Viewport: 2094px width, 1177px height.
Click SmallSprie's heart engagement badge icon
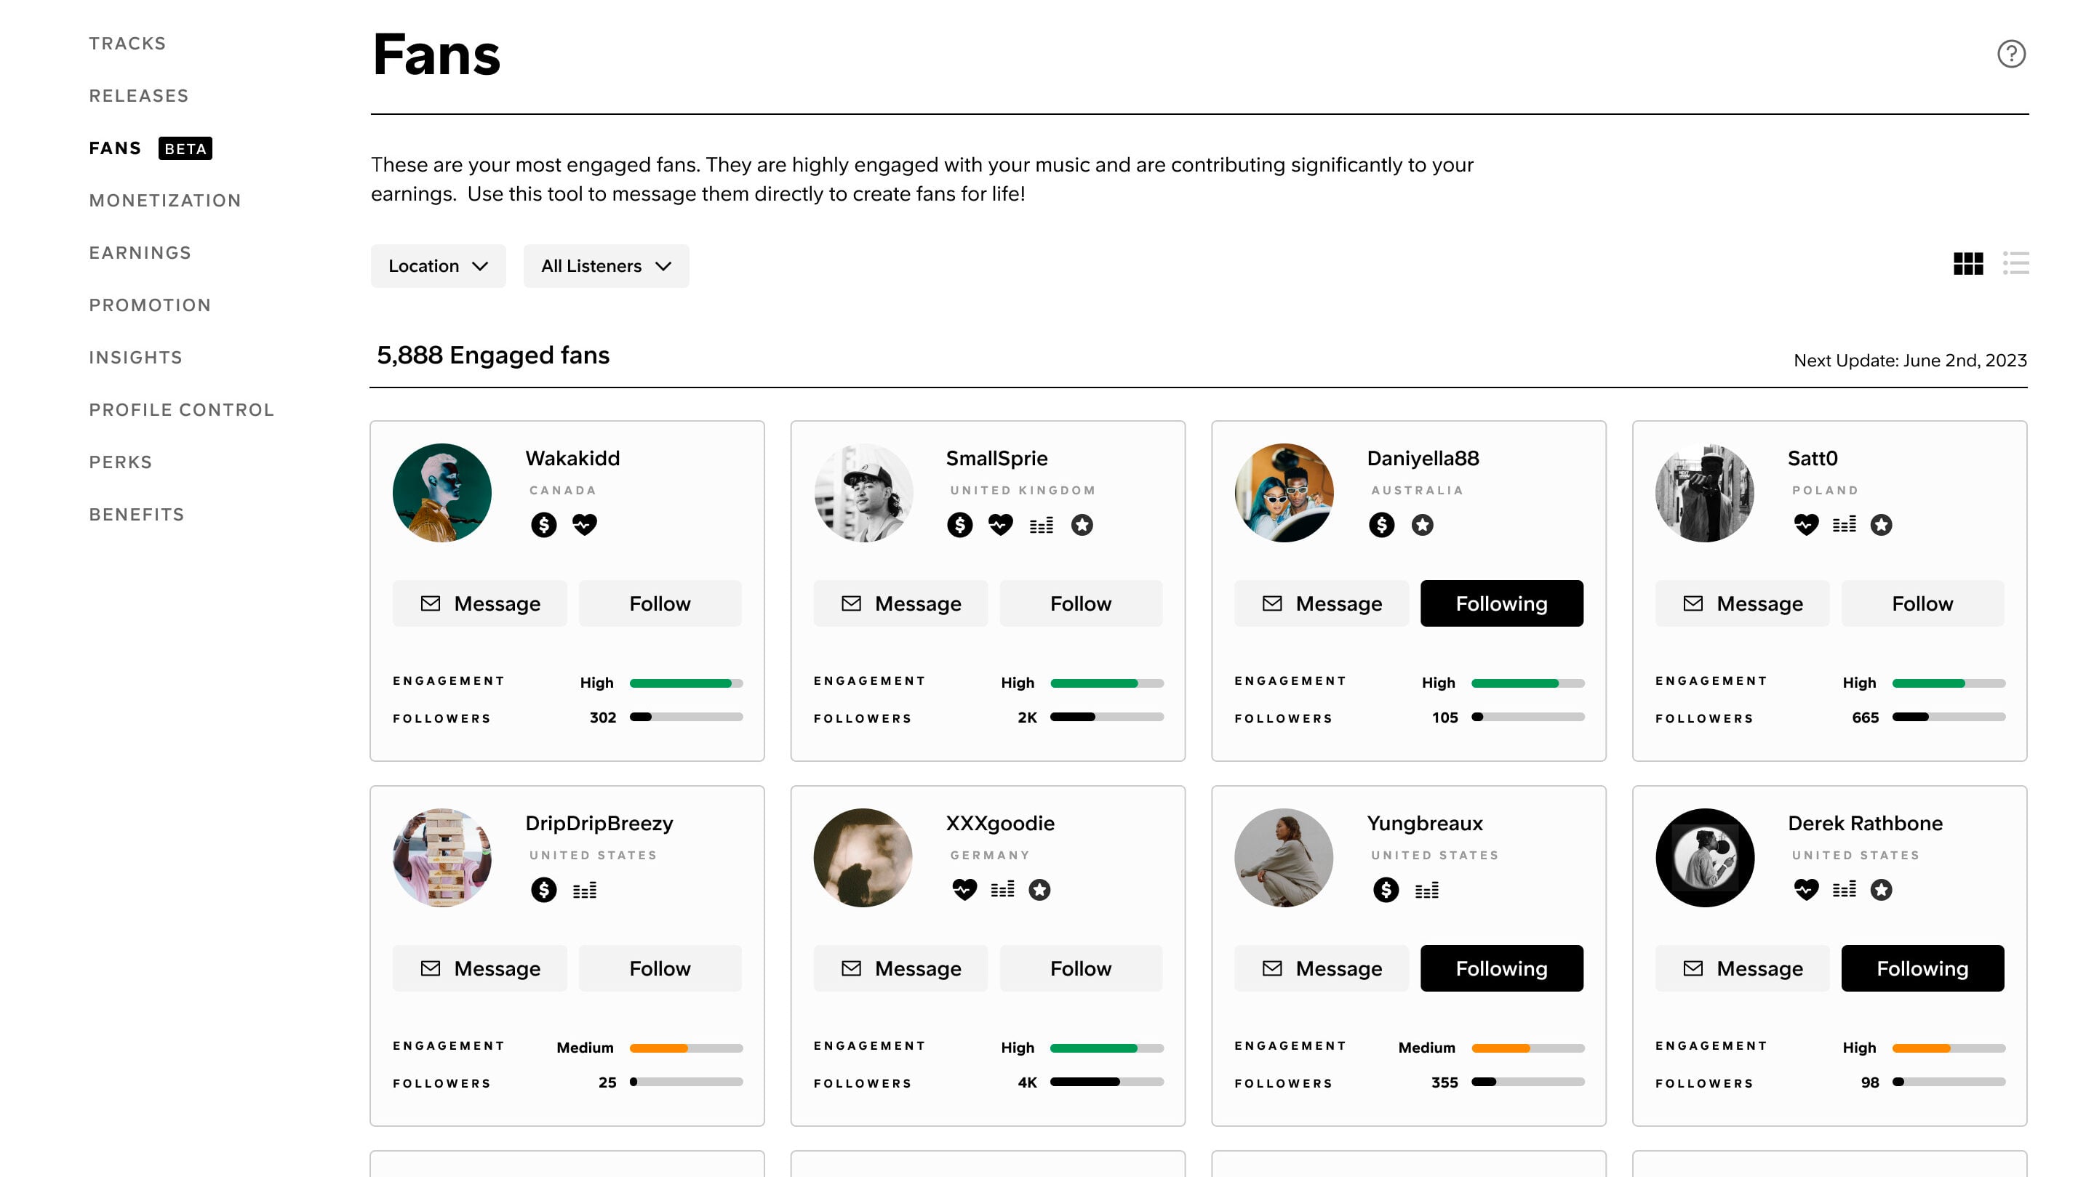coord(1000,525)
